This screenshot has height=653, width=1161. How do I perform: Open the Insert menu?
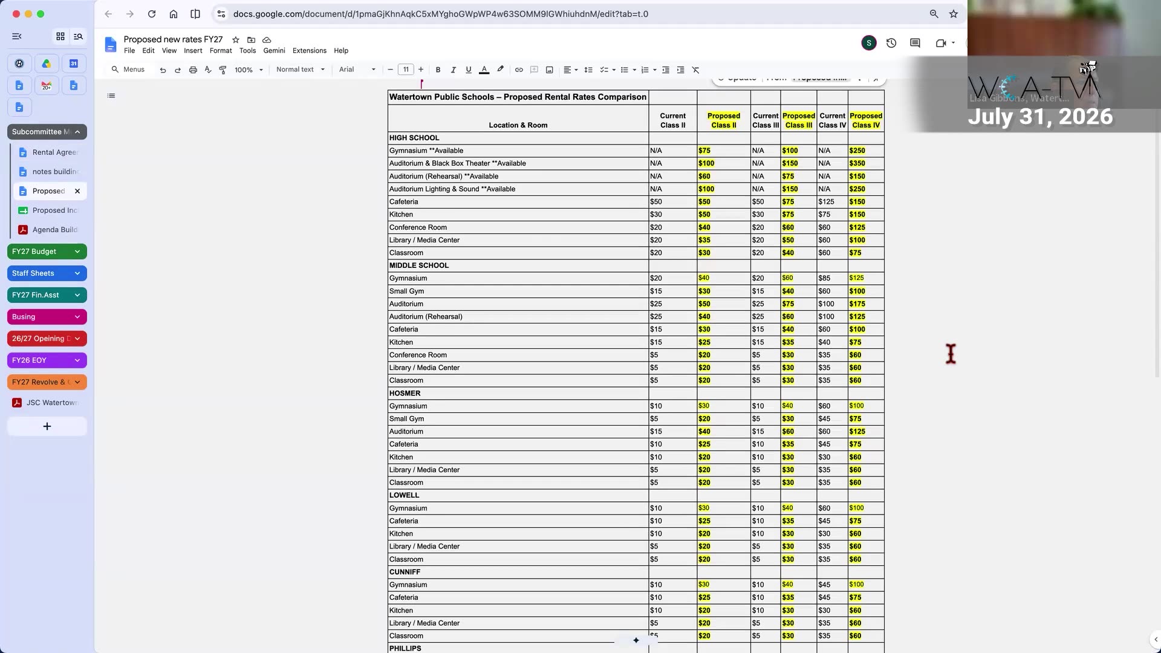(193, 51)
